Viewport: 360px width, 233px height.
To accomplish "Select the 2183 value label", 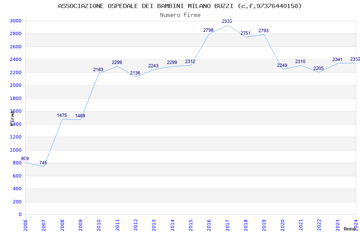I will [98, 69].
